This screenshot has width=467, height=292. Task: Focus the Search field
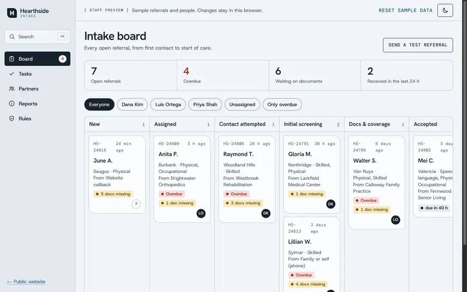(37, 37)
